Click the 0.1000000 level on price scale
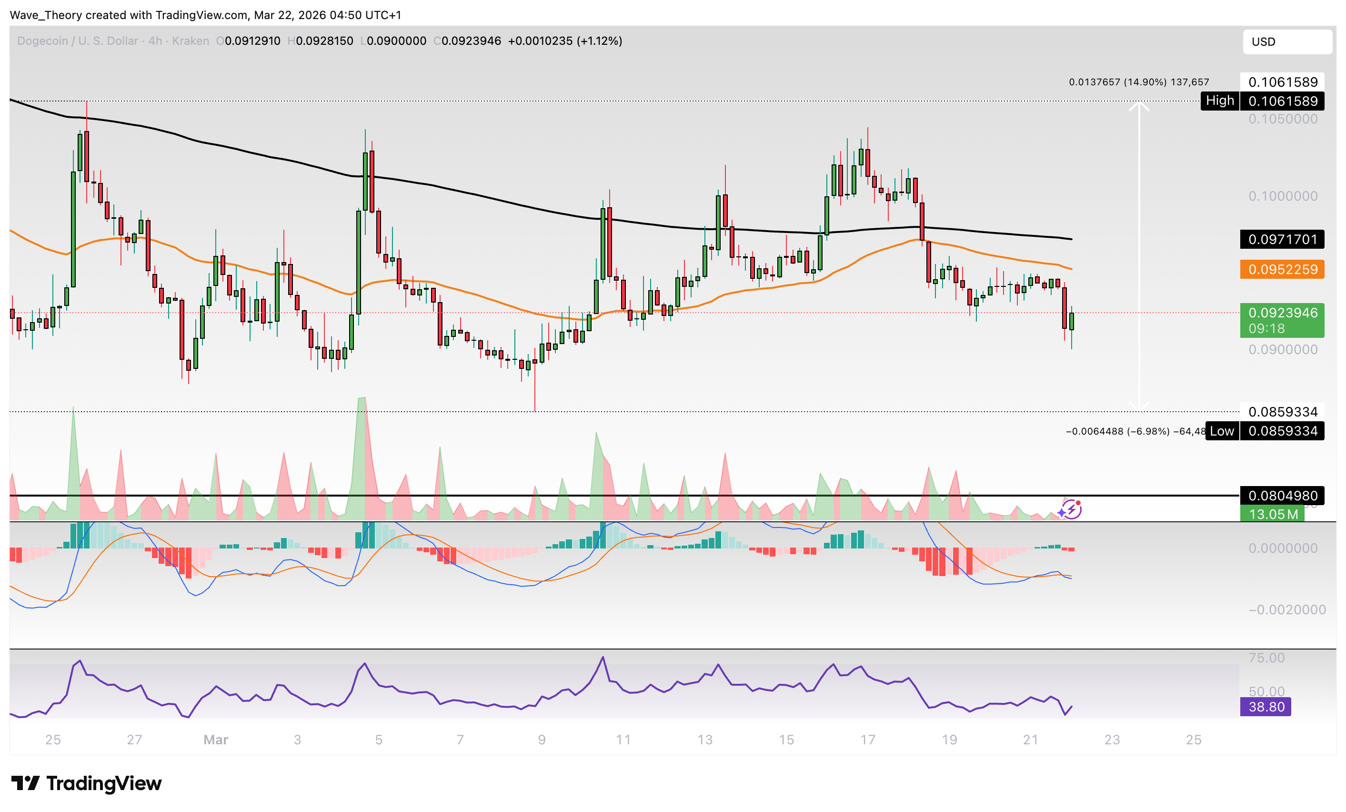This screenshot has width=1346, height=812. pyautogui.click(x=1283, y=196)
